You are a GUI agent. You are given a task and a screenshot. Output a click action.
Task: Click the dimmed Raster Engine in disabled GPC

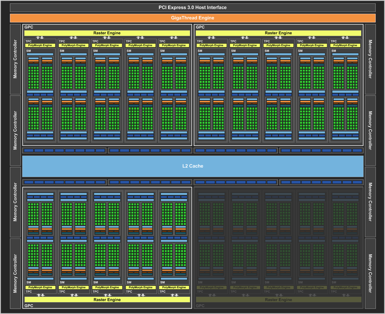coord(278,300)
